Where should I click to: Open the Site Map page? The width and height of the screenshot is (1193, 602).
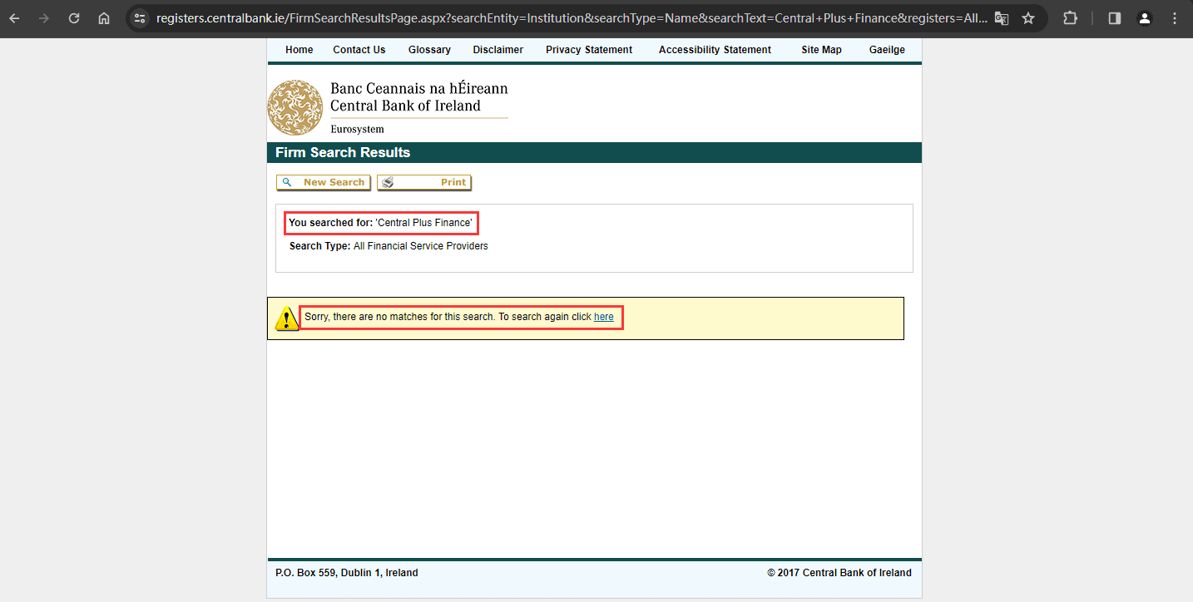pyautogui.click(x=821, y=50)
